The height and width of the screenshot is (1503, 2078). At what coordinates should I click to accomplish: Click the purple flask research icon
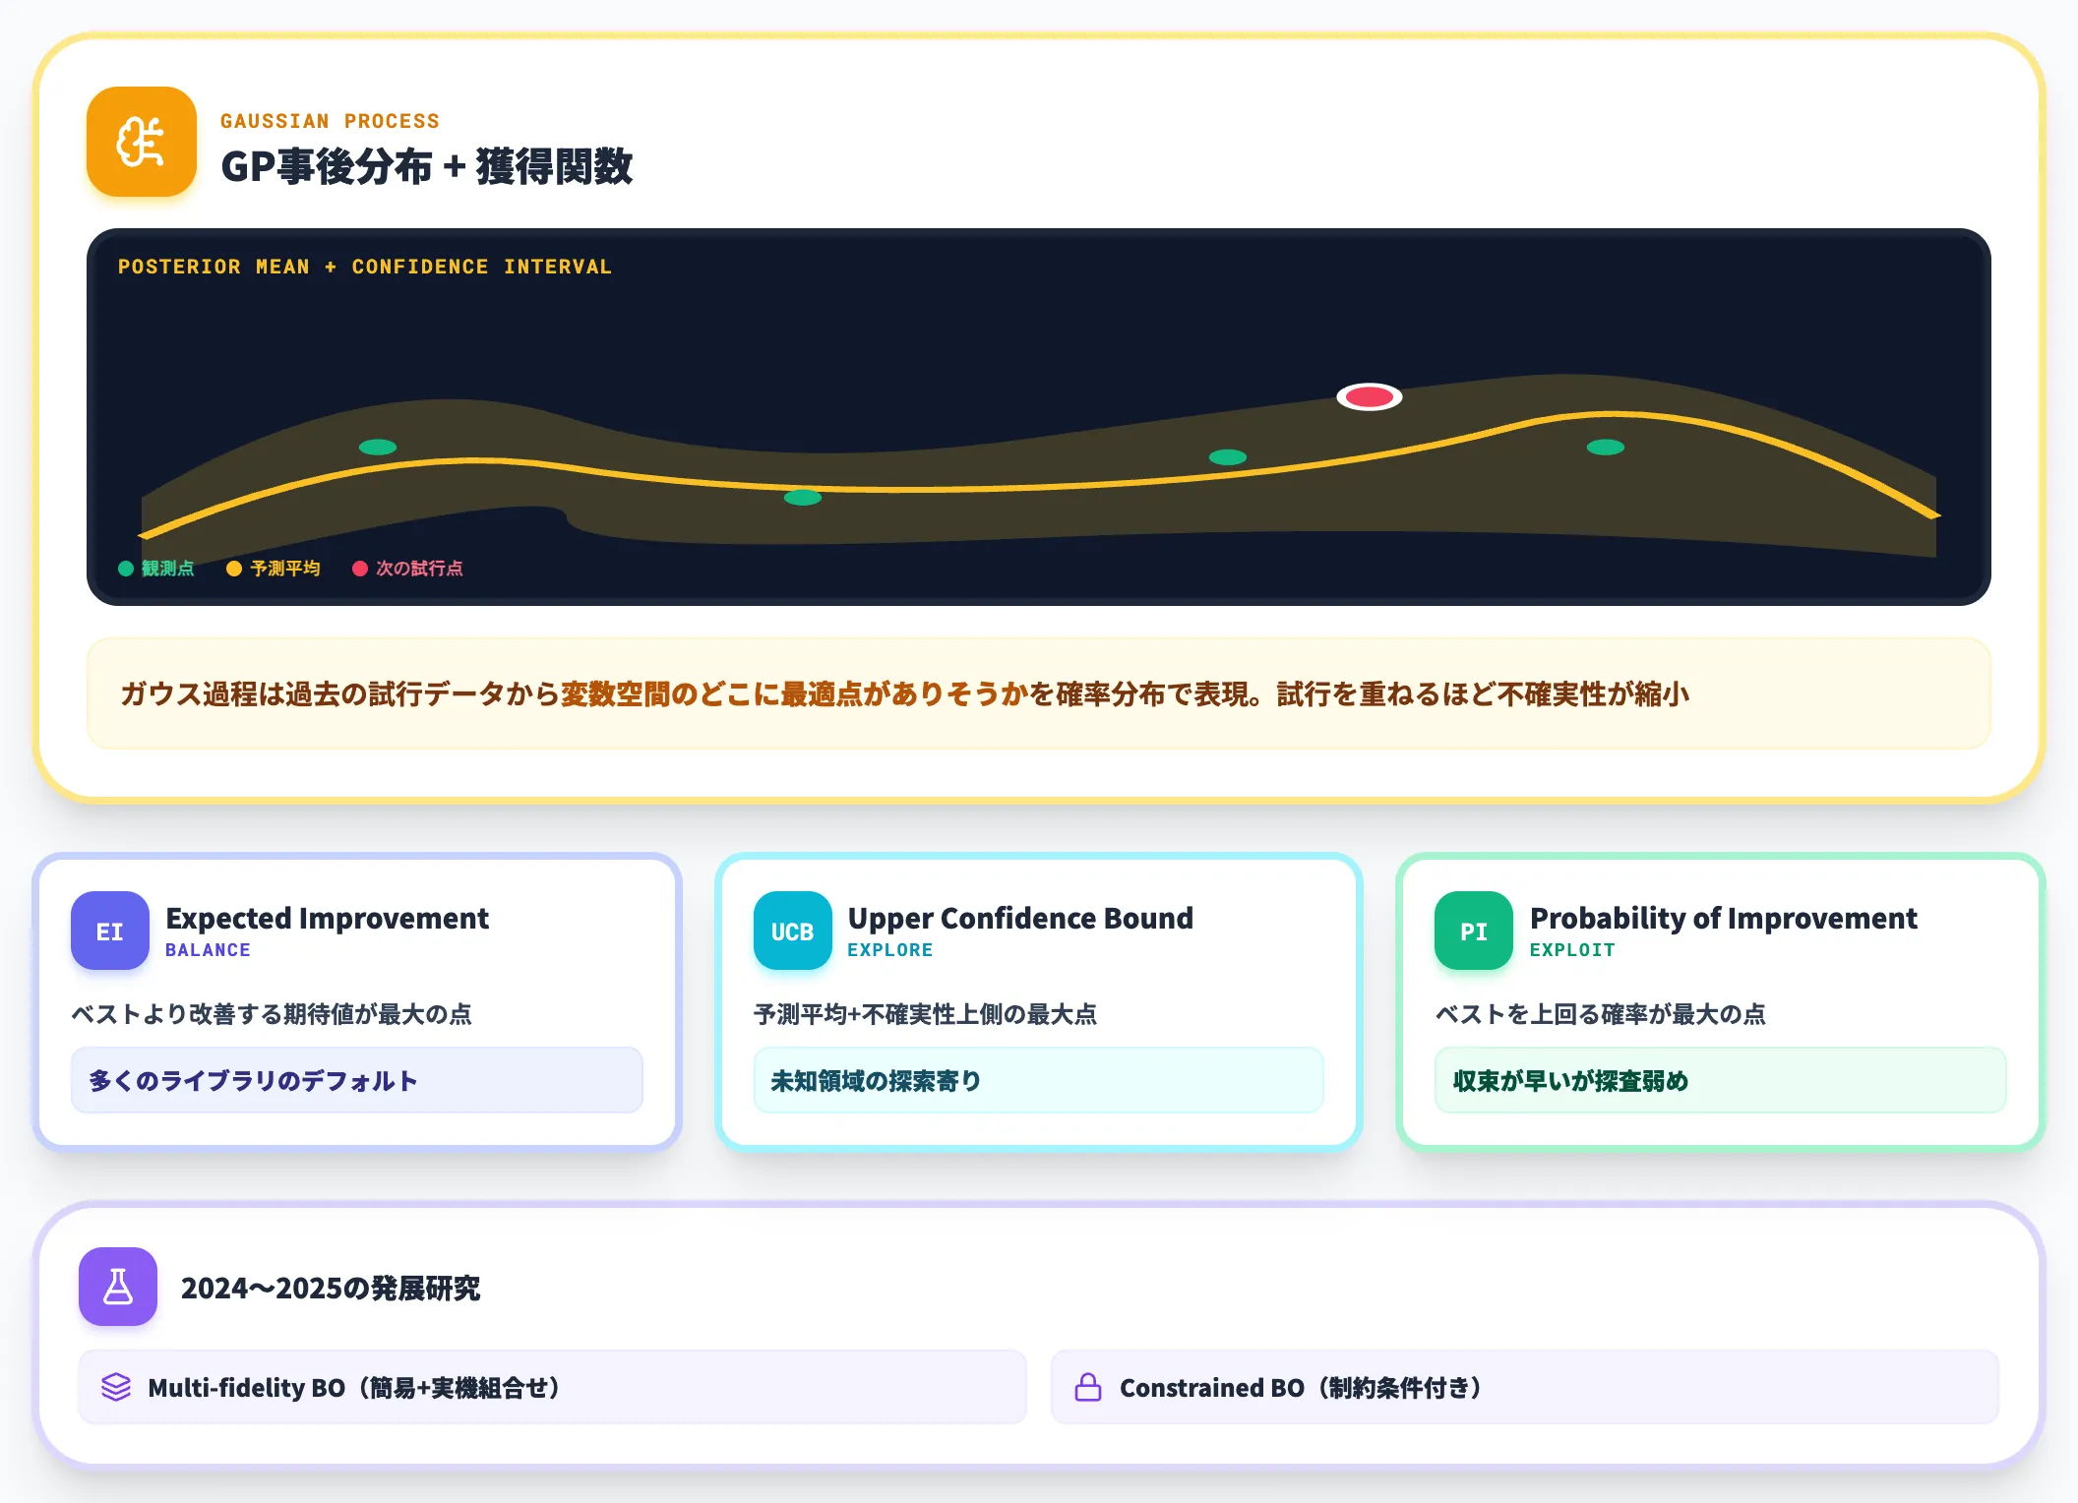pos(118,1287)
